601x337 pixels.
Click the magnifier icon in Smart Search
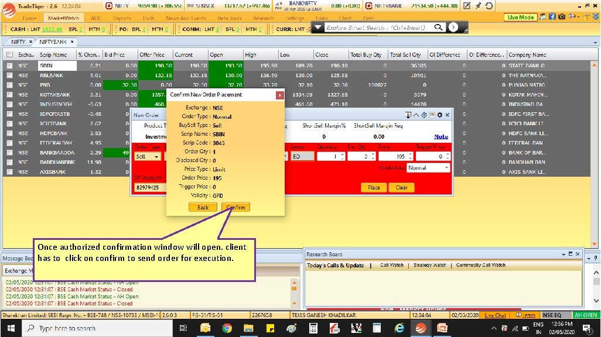click(x=438, y=27)
